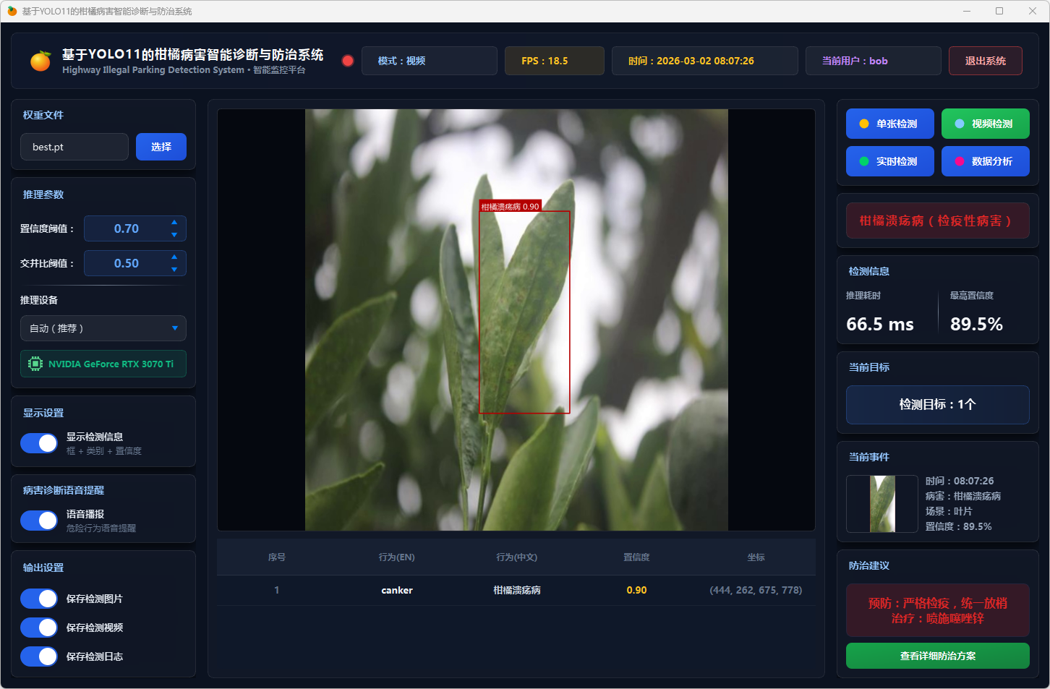Open the data analysis (数据分析) view
The height and width of the screenshot is (689, 1050).
tap(985, 161)
